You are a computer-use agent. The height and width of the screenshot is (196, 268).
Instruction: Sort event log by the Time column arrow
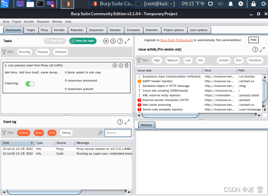tap(32, 143)
